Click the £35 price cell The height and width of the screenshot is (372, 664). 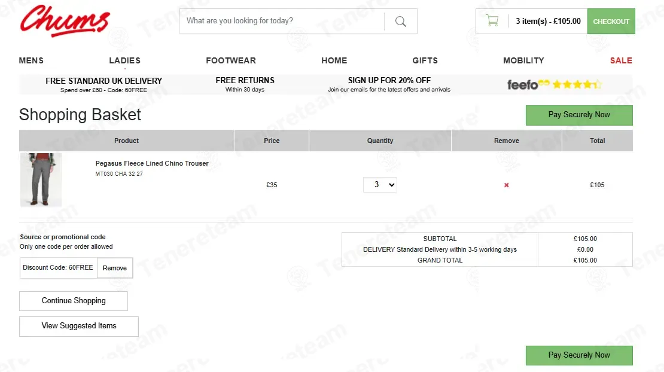[x=272, y=185]
